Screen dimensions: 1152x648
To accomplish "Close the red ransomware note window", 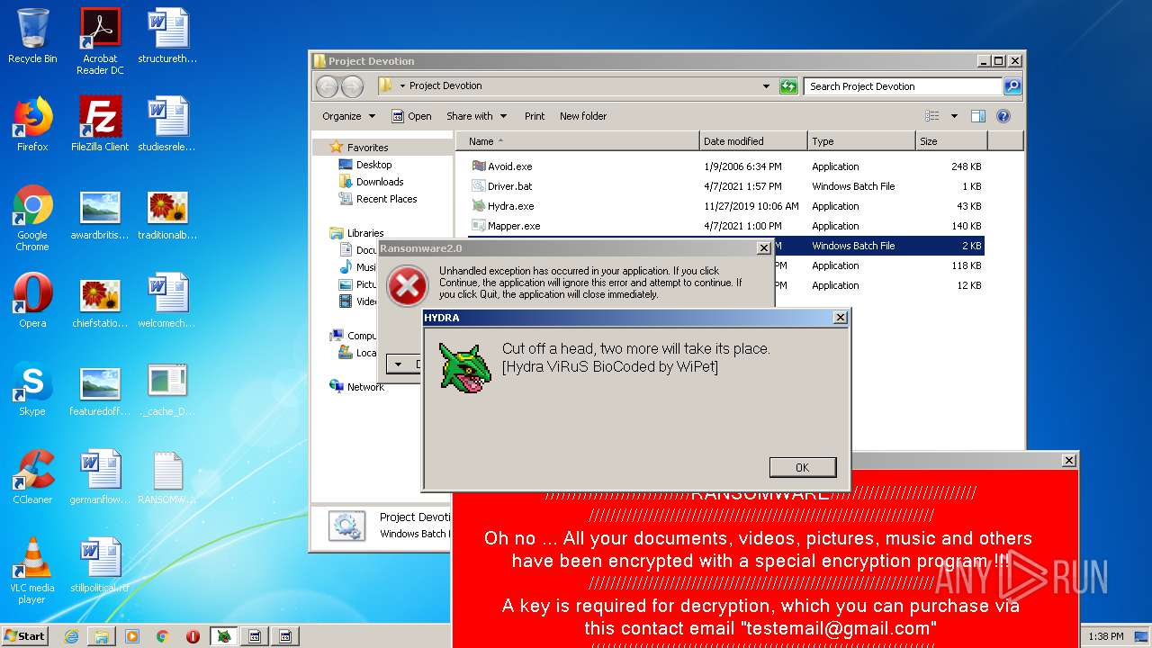I will point(1068,460).
